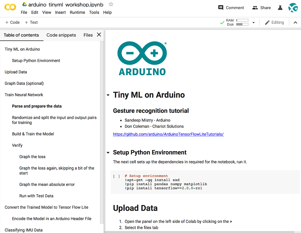Screen dimensions: 301x233
Task: Switch to Code snippets tab
Action: [x=61, y=35]
